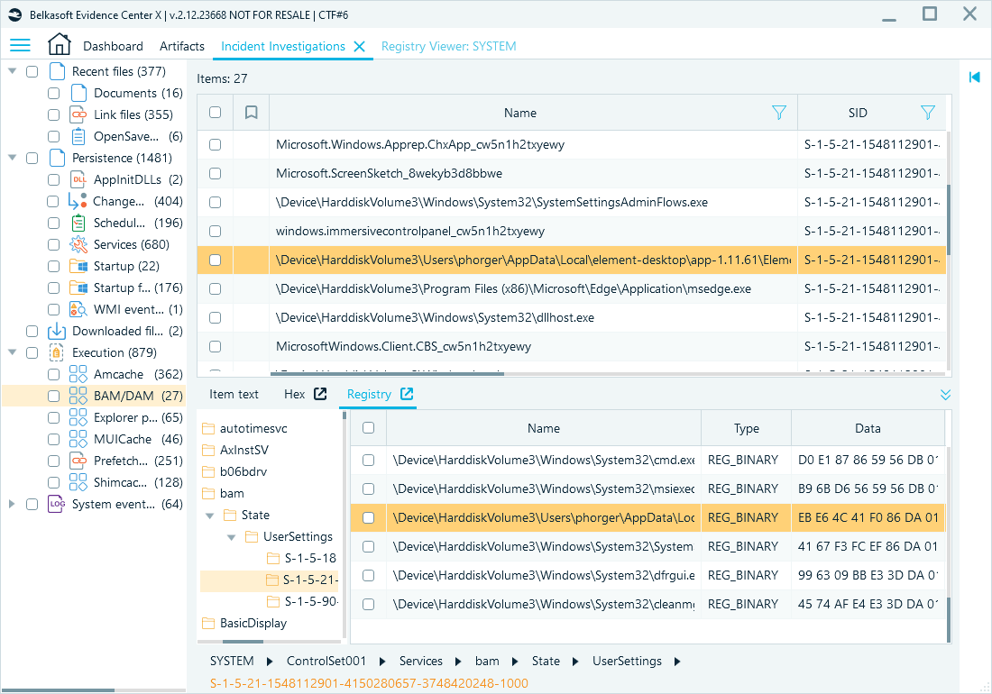Expand the System event logs node
The image size is (992, 694).
tap(12, 505)
